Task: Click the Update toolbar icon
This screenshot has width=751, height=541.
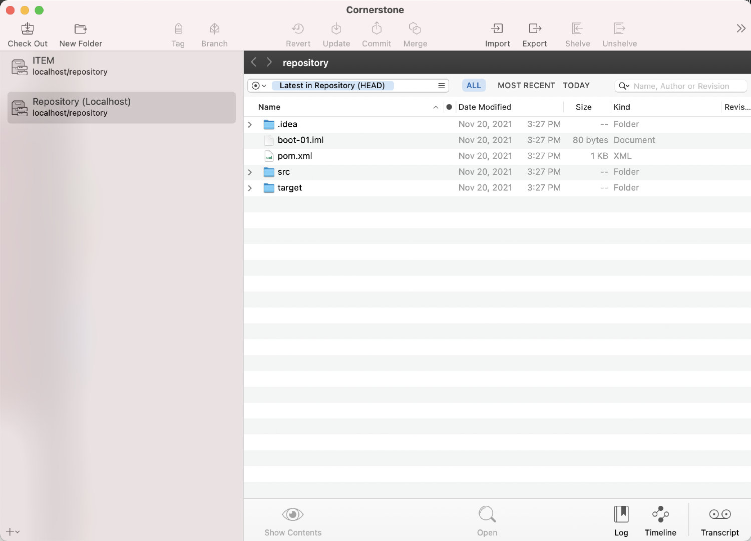Action: tap(336, 29)
